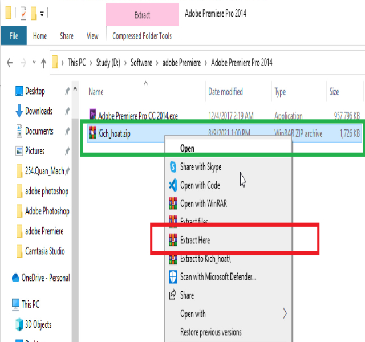Choose Share with Skype menu entry
The image size is (365, 342).
point(201,167)
